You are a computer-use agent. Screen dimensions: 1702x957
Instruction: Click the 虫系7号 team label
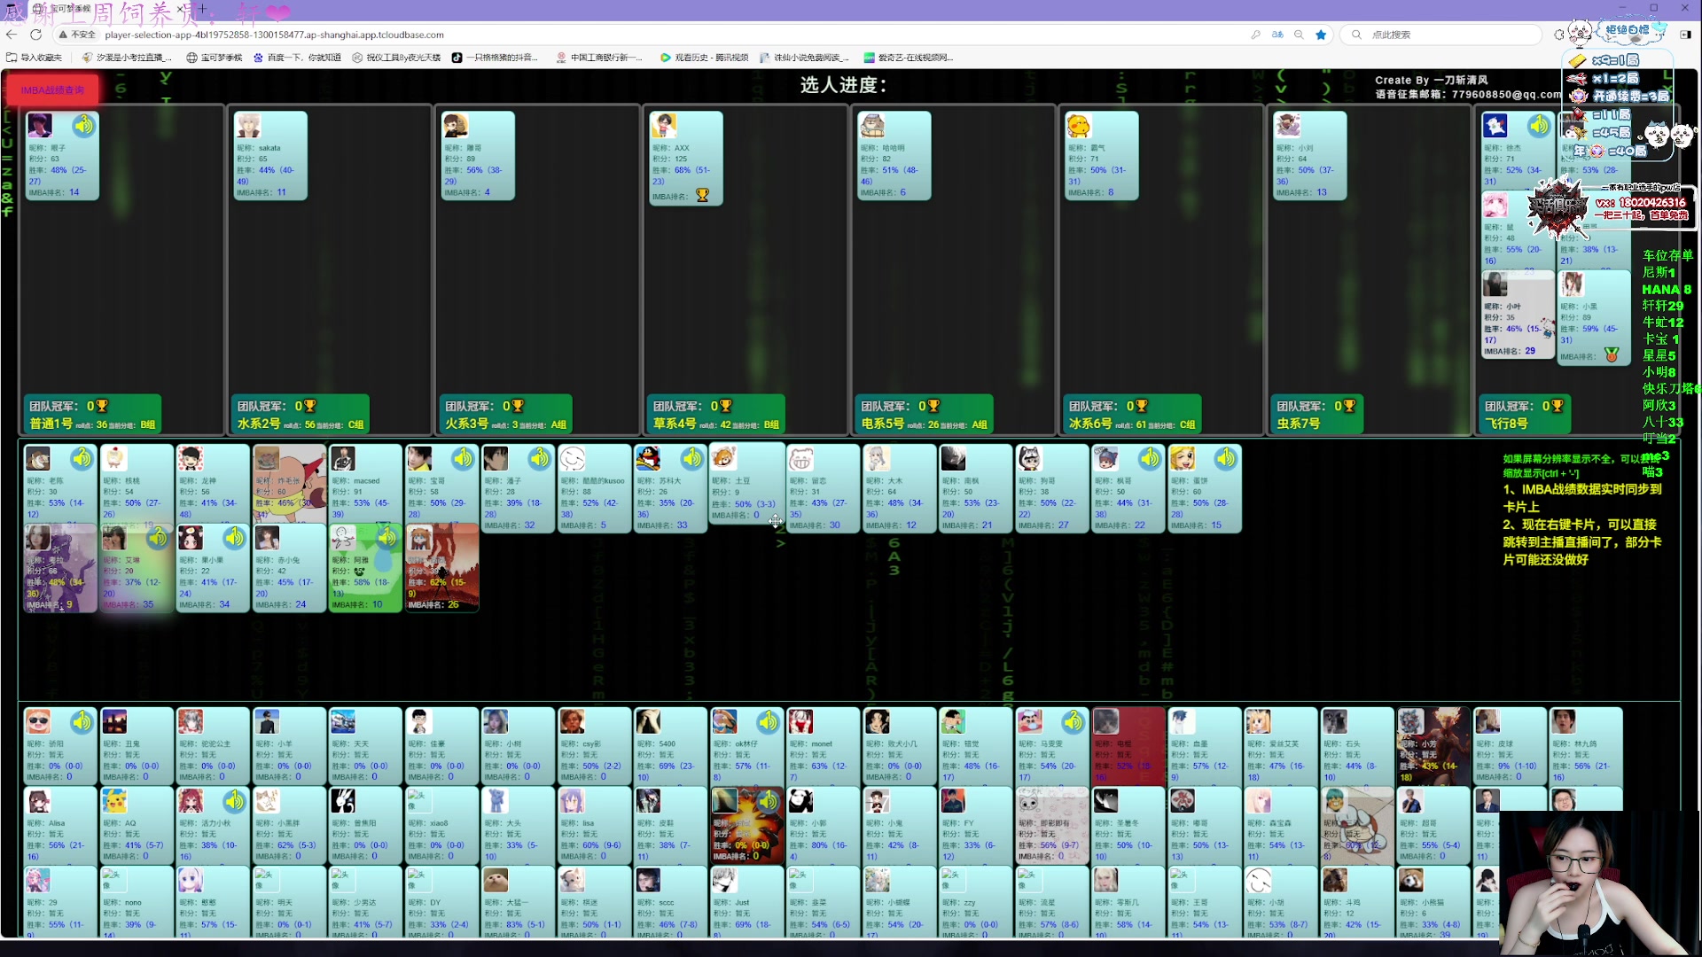point(1299,424)
